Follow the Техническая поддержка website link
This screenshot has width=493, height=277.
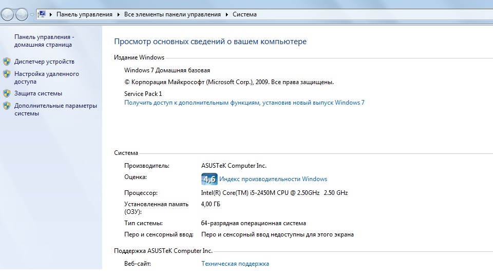[x=235, y=264]
